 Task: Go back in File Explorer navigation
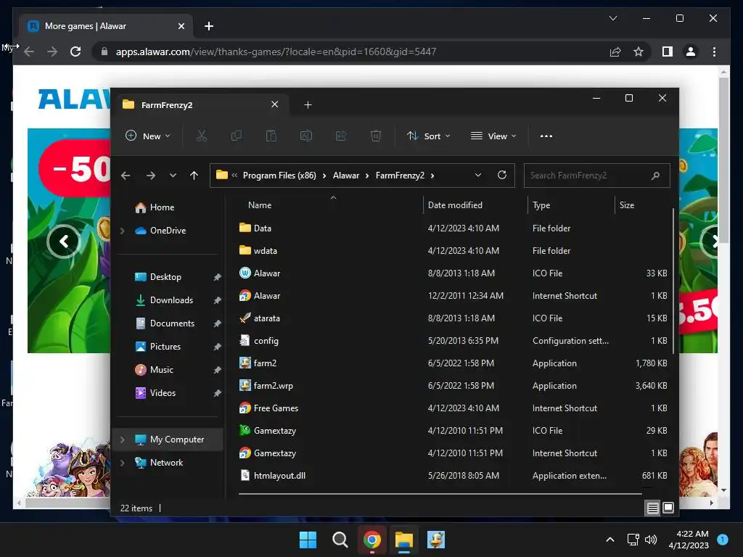pos(126,176)
